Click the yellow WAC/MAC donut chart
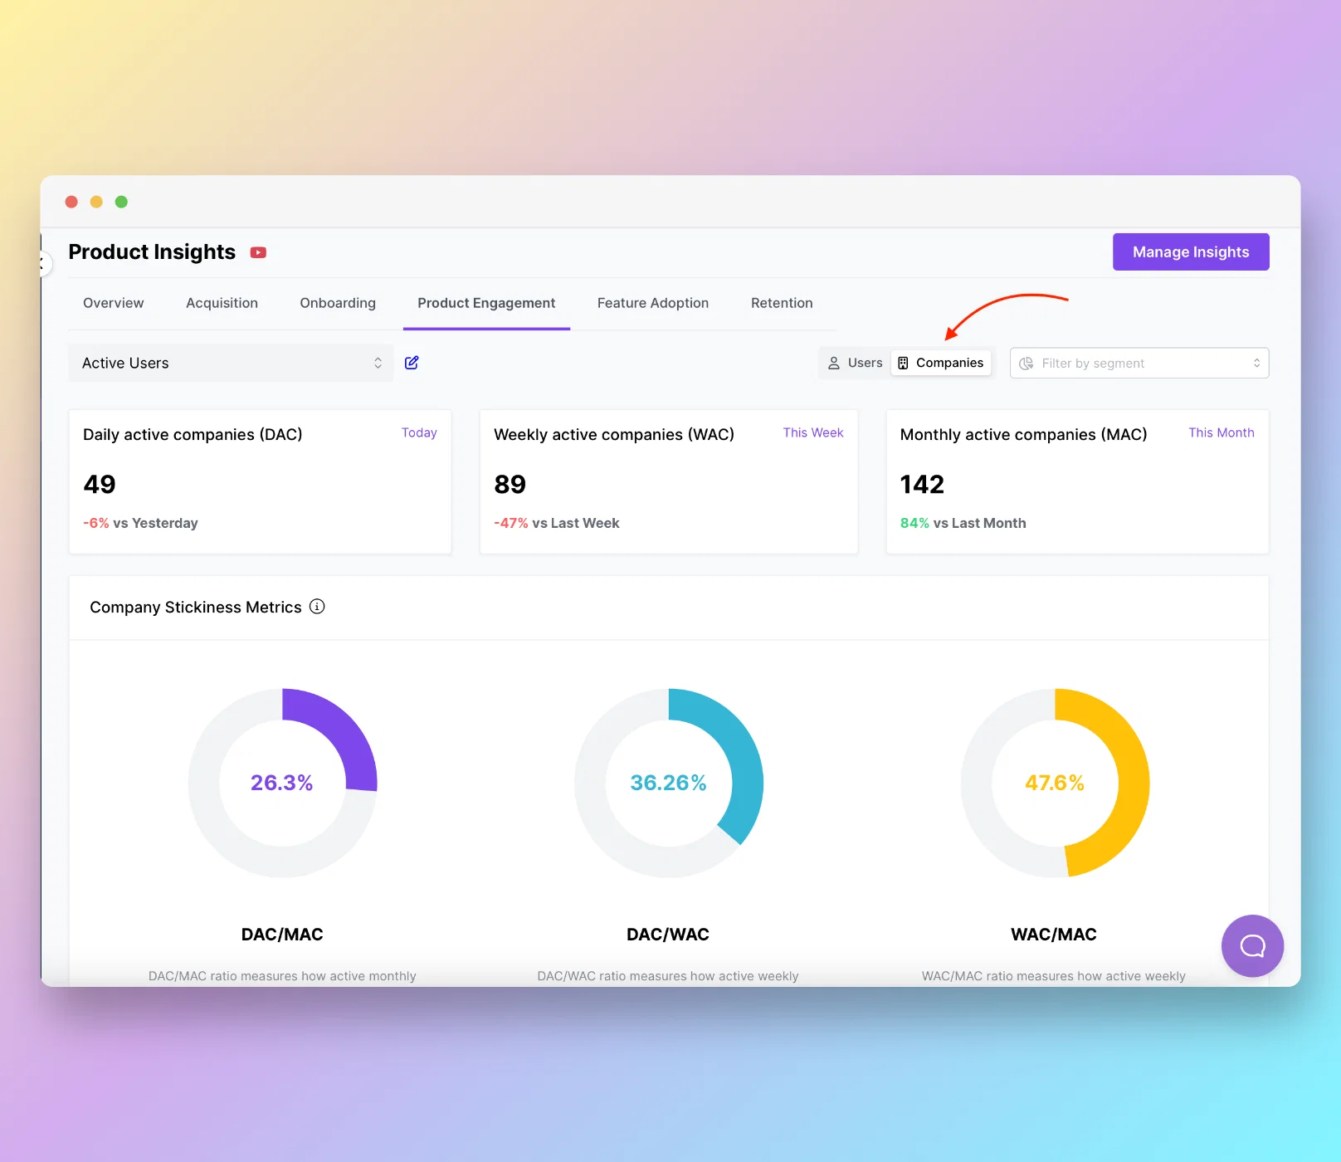This screenshot has height=1162, width=1341. 1055,783
